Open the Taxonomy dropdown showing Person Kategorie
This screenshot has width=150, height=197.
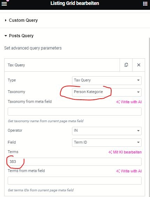click(107, 92)
